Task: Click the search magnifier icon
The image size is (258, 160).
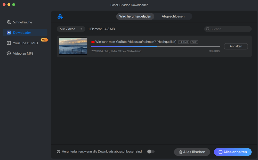Action: [x=207, y=29]
